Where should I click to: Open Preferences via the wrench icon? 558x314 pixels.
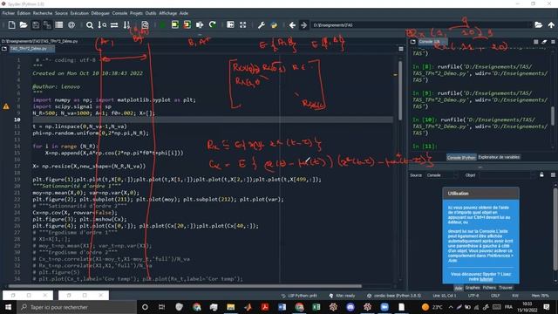[262, 25]
